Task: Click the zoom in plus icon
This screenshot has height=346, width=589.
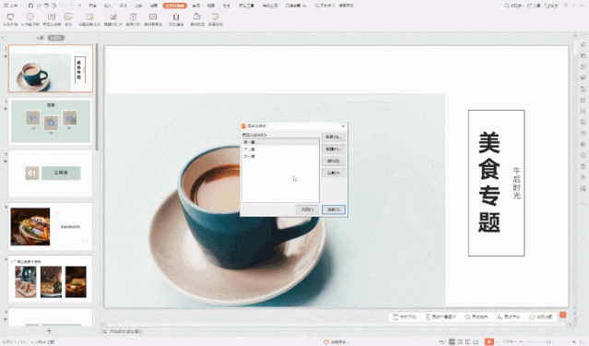Action: [574, 341]
